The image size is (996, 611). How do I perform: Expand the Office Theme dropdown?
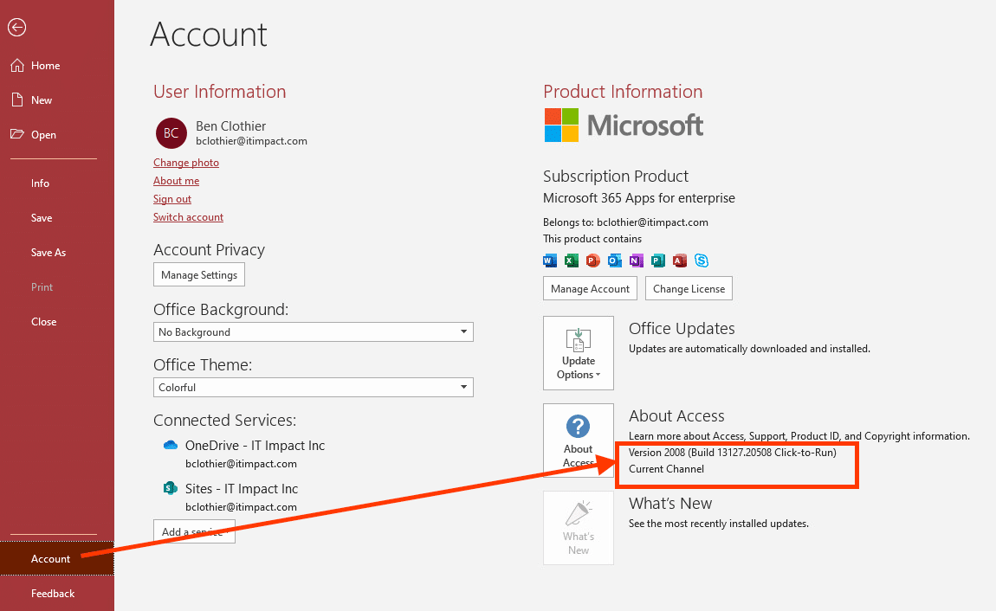(x=314, y=387)
